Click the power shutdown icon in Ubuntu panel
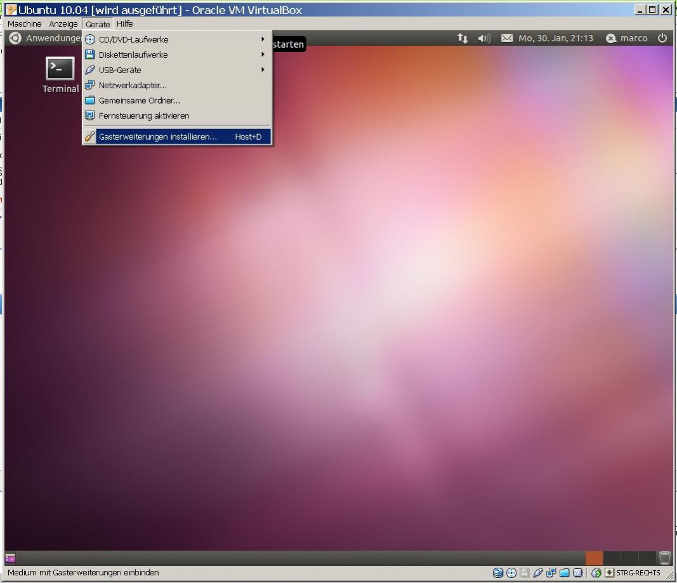 coord(662,38)
